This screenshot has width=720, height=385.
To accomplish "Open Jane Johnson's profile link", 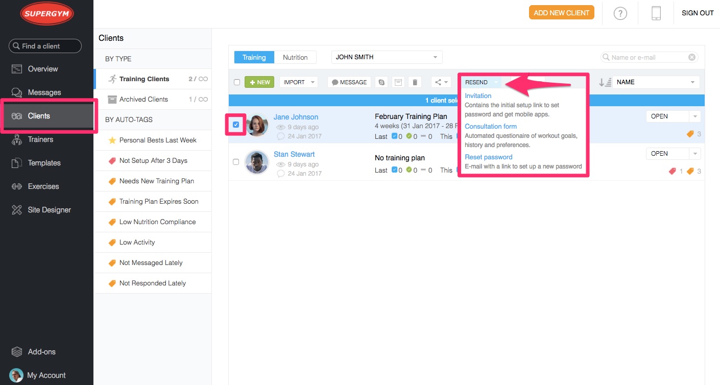I will tap(296, 117).
